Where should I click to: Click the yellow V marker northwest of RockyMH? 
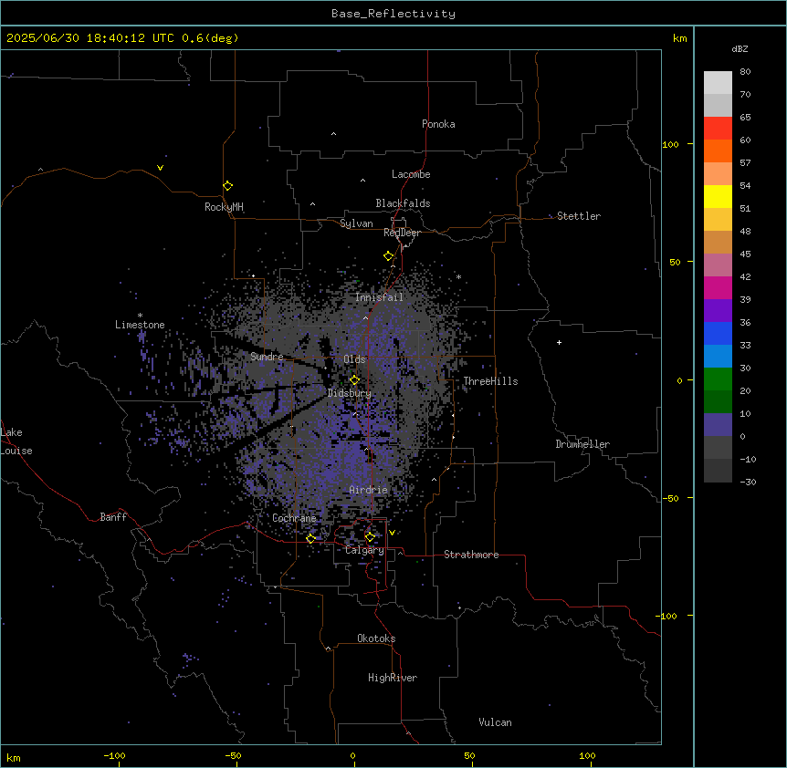point(160,168)
